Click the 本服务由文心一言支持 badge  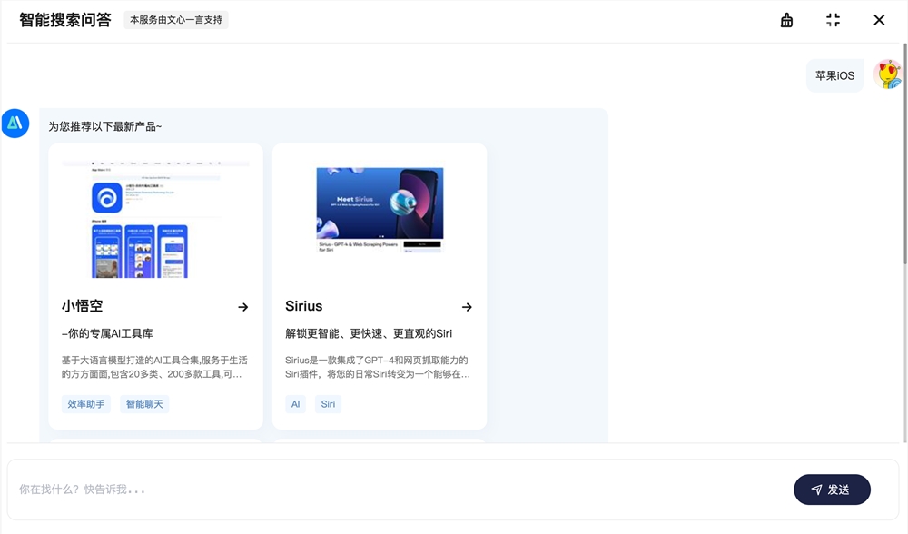click(176, 19)
